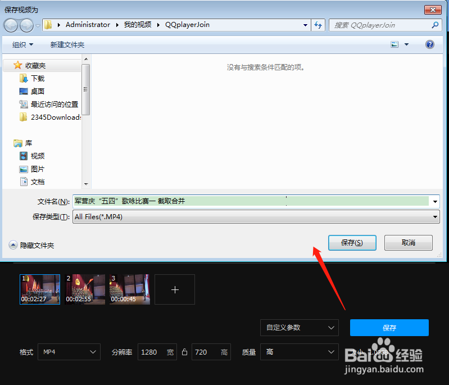
Task: Click the Back navigation arrow
Action: click(x=11, y=25)
